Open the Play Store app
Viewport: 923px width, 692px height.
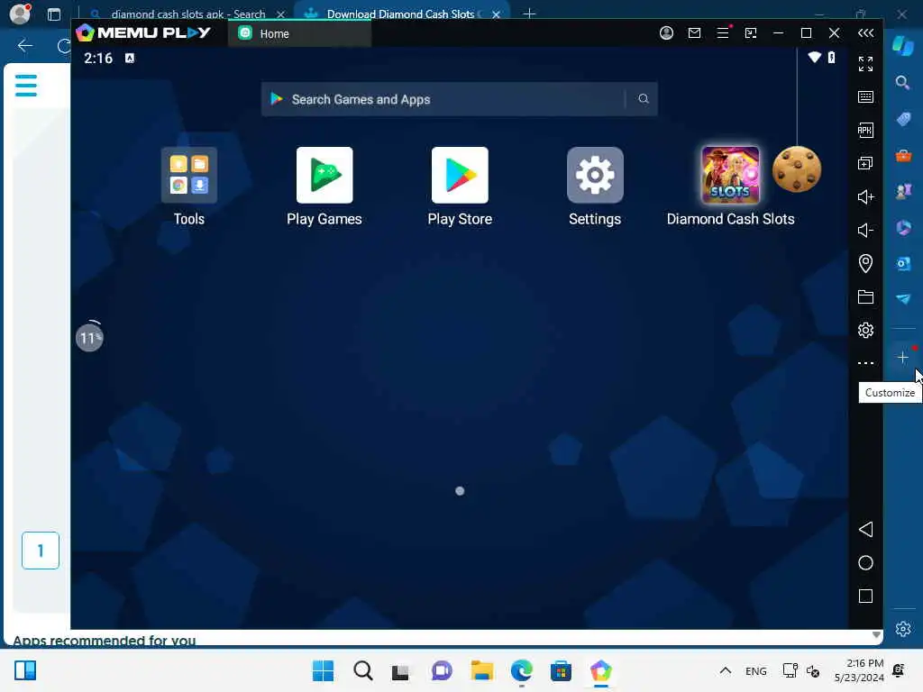coord(460,176)
